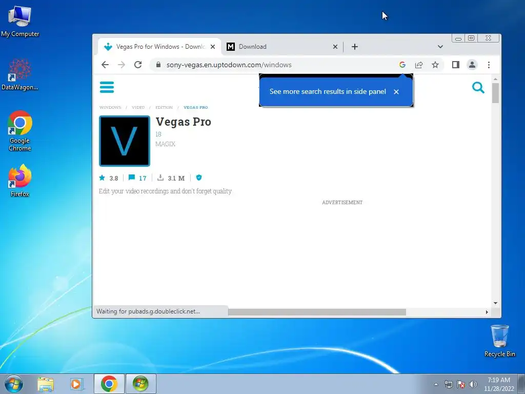Click the comments icon showing 17

point(132,178)
